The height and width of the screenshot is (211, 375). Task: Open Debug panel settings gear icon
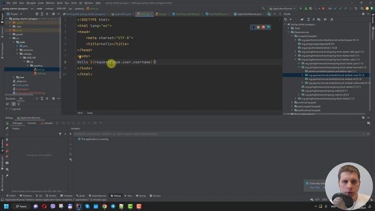(363, 118)
